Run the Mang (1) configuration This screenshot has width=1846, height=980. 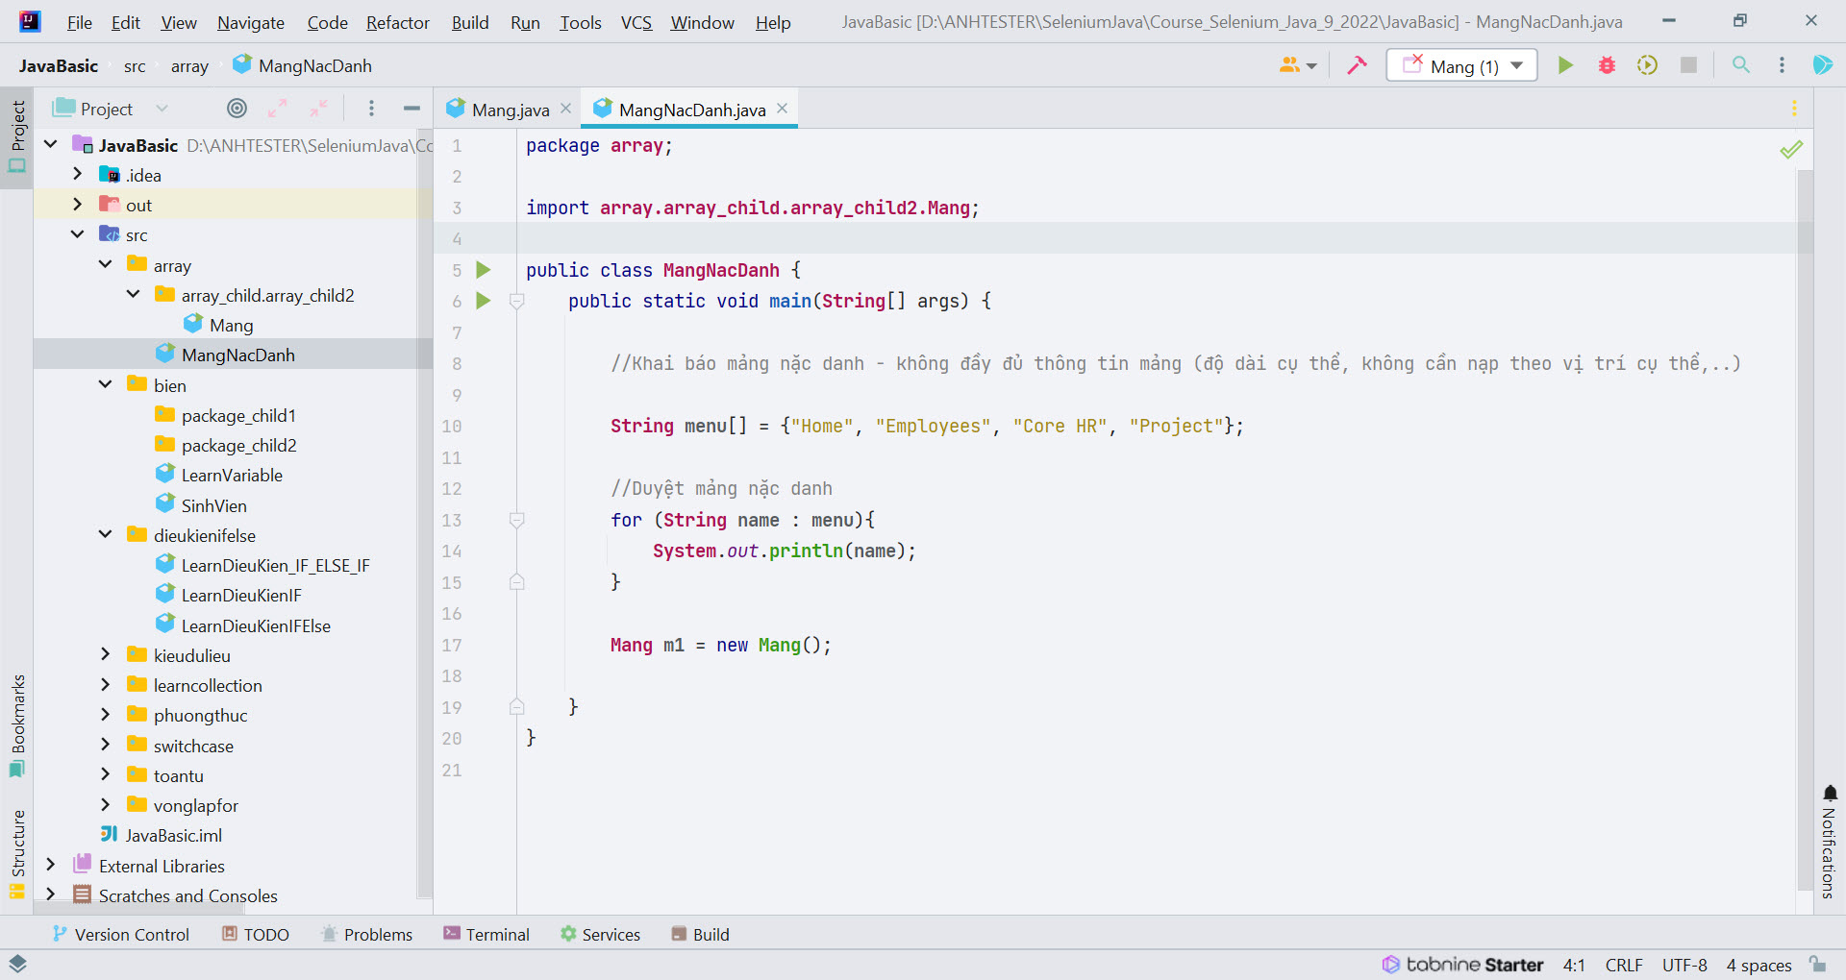1565,65
